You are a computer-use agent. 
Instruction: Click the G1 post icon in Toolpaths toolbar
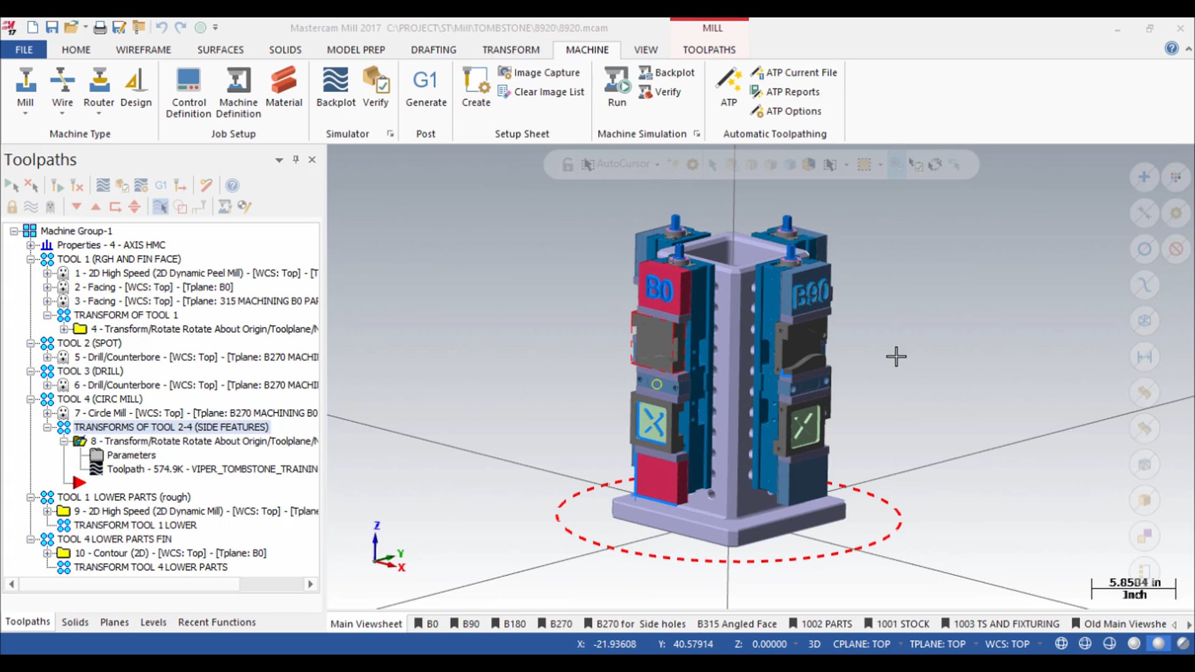[x=161, y=185]
